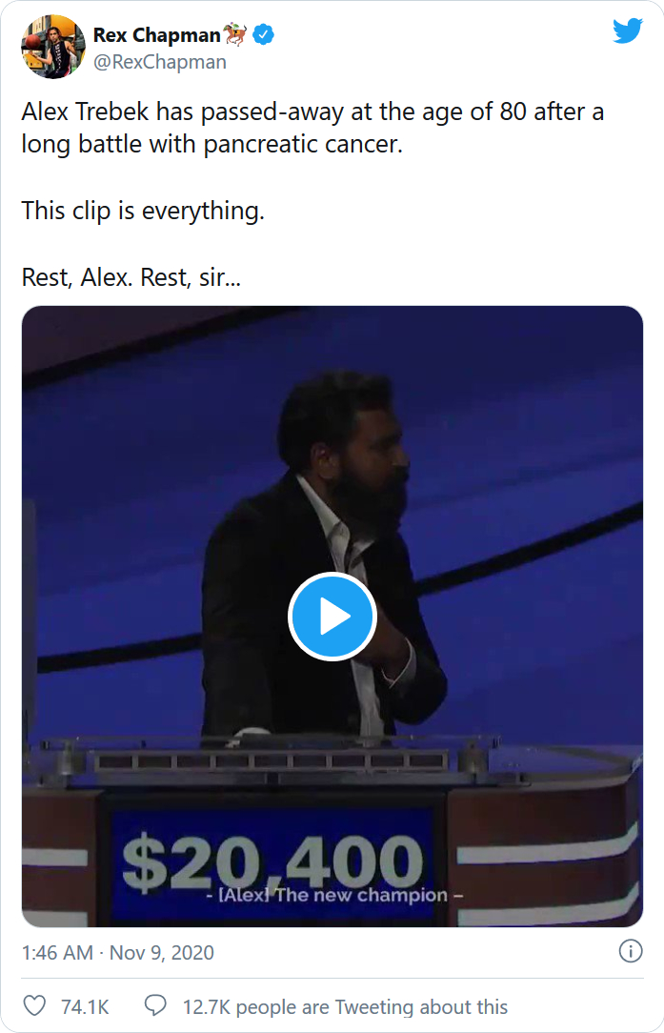The image size is (664, 1033).
Task: Click the "[Alex] The new champion" caption
Action: tap(332, 895)
